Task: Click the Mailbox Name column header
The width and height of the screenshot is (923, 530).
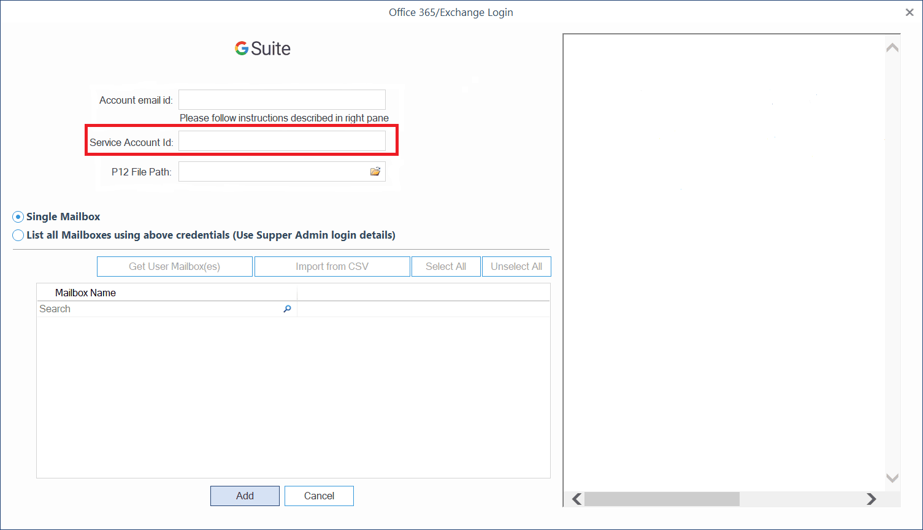Action: click(x=167, y=293)
